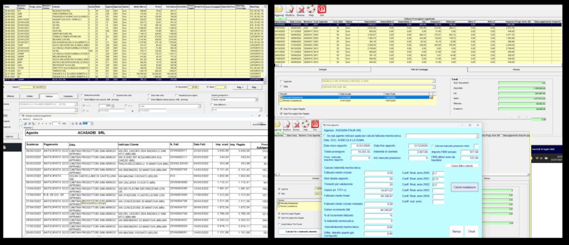
Task: Switch to Campion. tab
Action: click(68, 96)
